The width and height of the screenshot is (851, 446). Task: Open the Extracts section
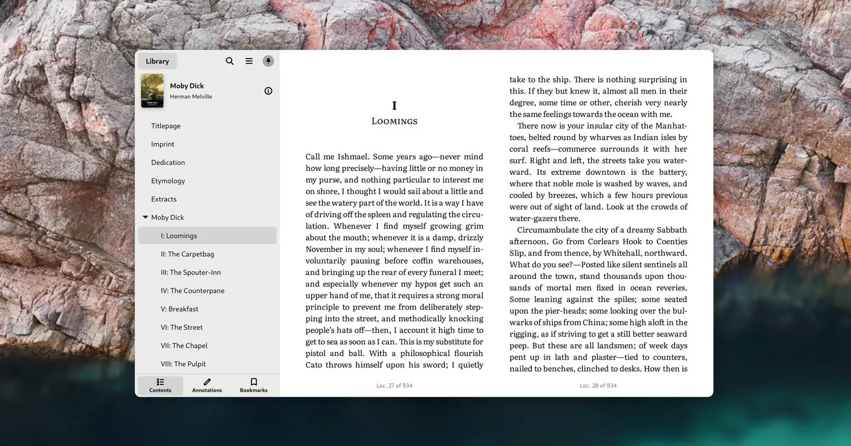point(164,199)
